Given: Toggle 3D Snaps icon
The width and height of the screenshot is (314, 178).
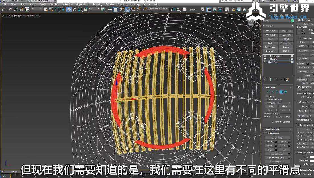Looking at the screenshot, I should (122, 9).
